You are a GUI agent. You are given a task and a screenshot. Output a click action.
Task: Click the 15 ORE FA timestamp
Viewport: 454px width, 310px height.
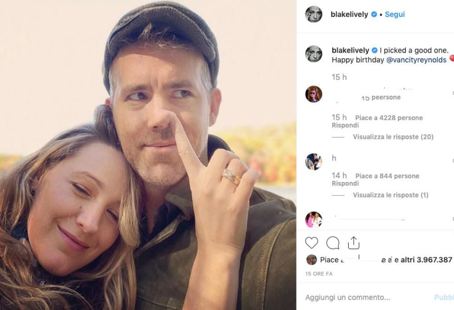click(319, 274)
